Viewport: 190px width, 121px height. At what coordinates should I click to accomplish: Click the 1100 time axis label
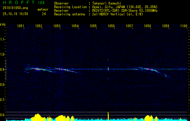click(x=184, y=26)
